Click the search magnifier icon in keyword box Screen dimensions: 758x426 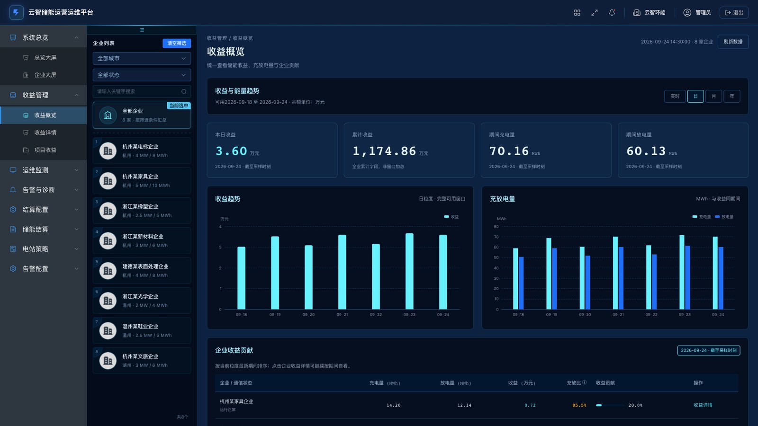(184, 91)
